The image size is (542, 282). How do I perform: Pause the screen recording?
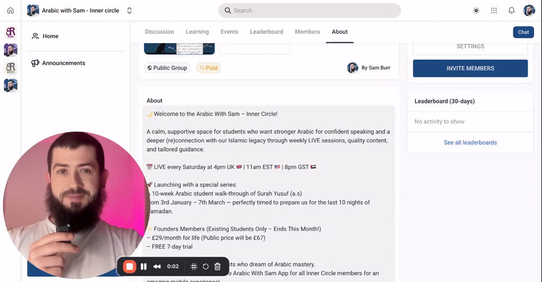[143, 267]
